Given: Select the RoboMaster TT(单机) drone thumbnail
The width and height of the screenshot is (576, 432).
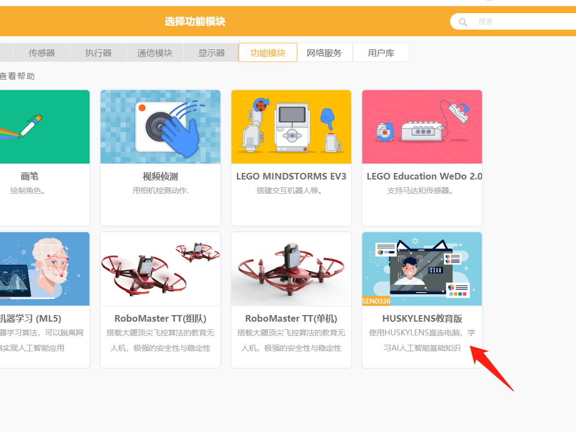Looking at the screenshot, I should (x=291, y=268).
